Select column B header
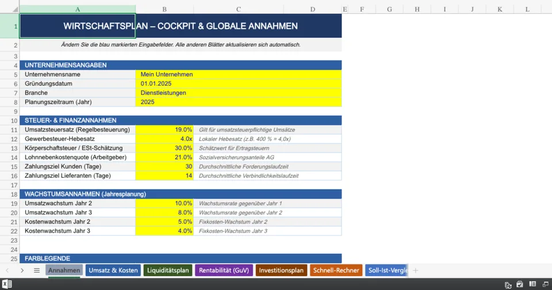This screenshot has height=290, width=552. (164, 9)
